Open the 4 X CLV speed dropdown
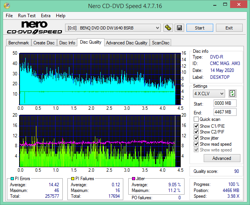Screen dimensions: 250x205 tap(209, 93)
